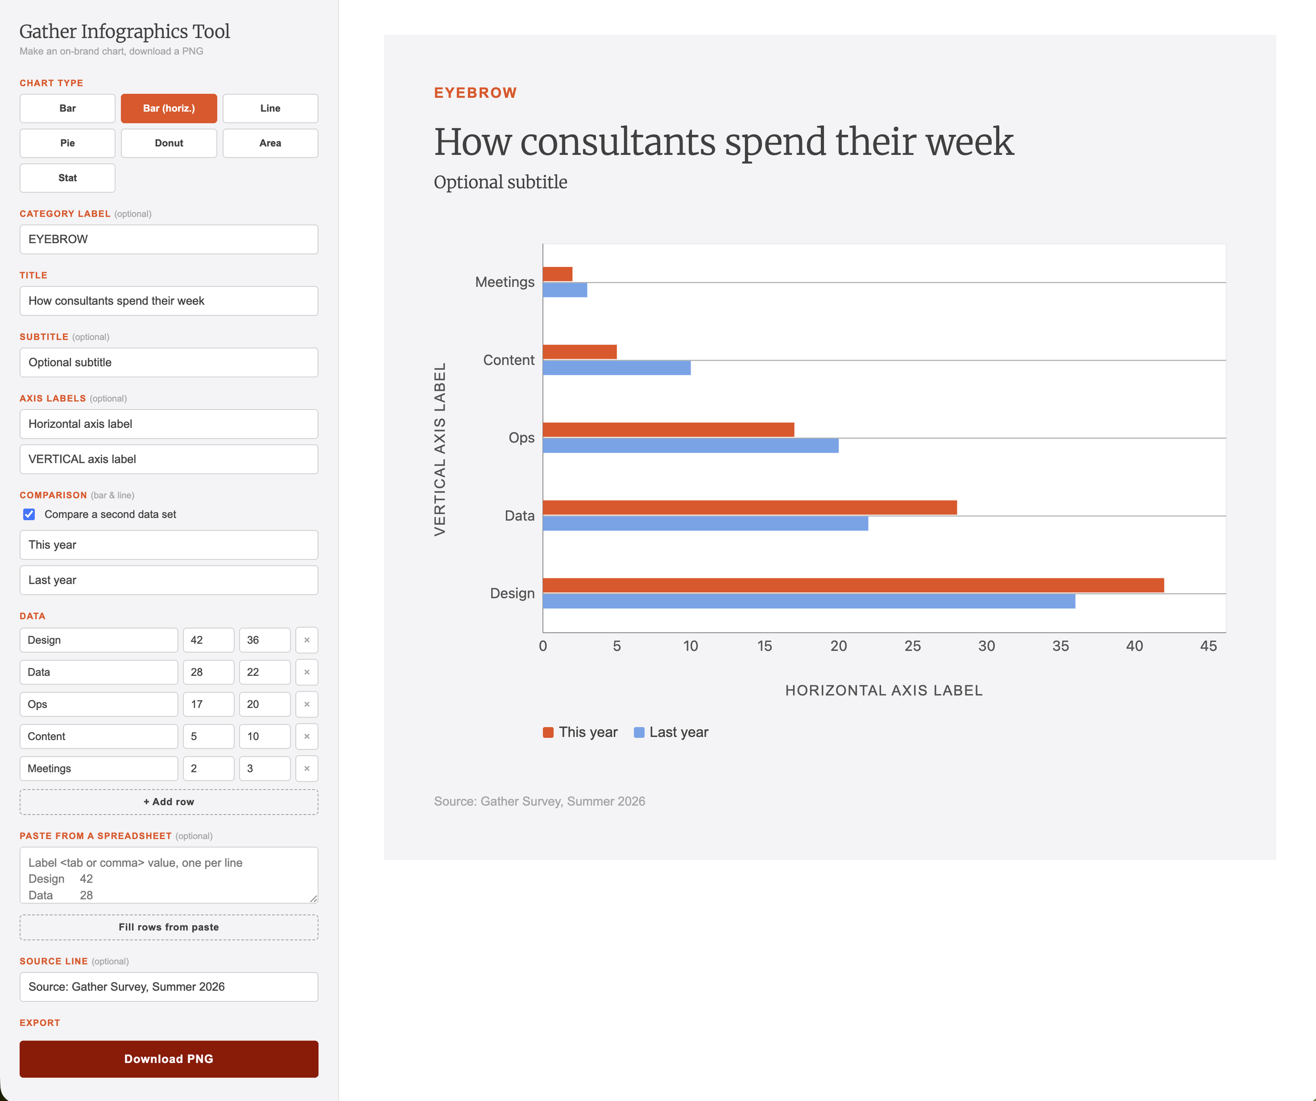The height and width of the screenshot is (1101, 1316).
Task: Click the Horizontal axis label field
Action: [x=168, y=424]
